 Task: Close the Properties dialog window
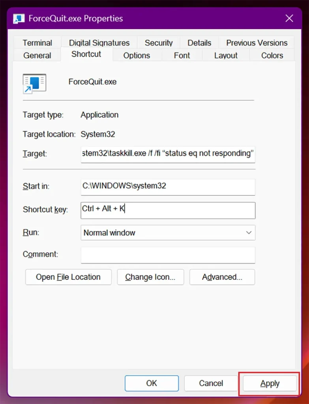point(289,18)
